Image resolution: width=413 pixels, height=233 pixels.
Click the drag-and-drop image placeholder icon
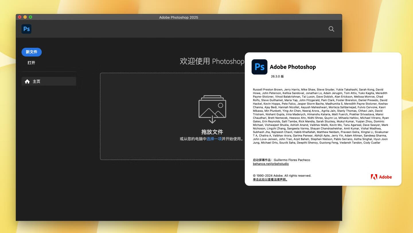pyautogui.click(x=212, y=109)
